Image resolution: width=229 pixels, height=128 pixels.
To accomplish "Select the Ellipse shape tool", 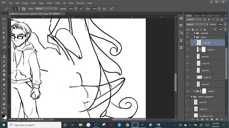I will pos(4,99).
